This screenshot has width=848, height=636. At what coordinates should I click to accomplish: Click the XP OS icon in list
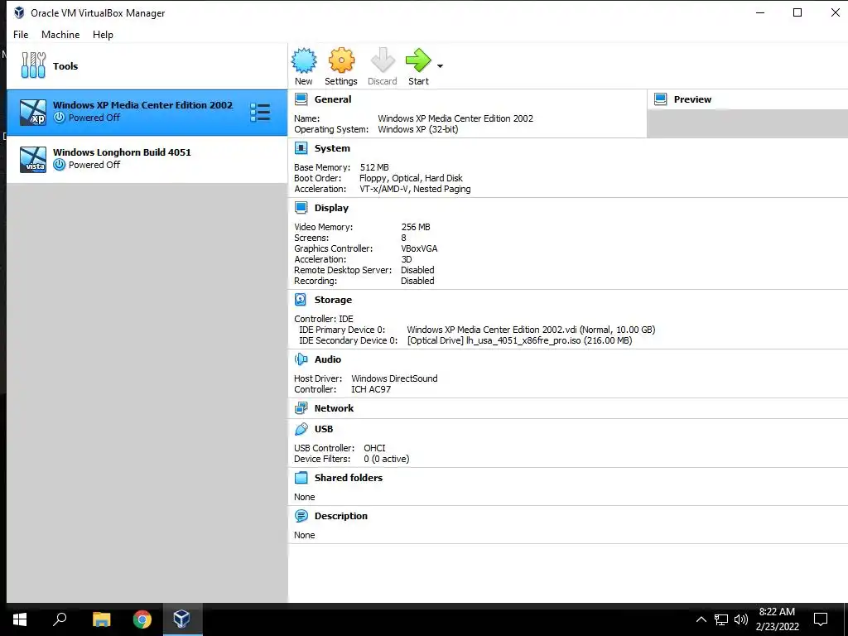(33, 113)
